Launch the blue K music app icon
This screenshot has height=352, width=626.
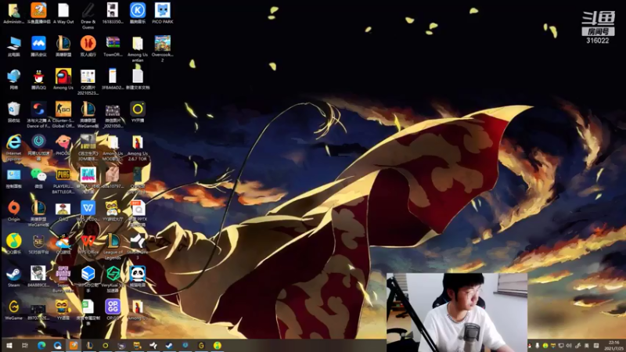138,11
